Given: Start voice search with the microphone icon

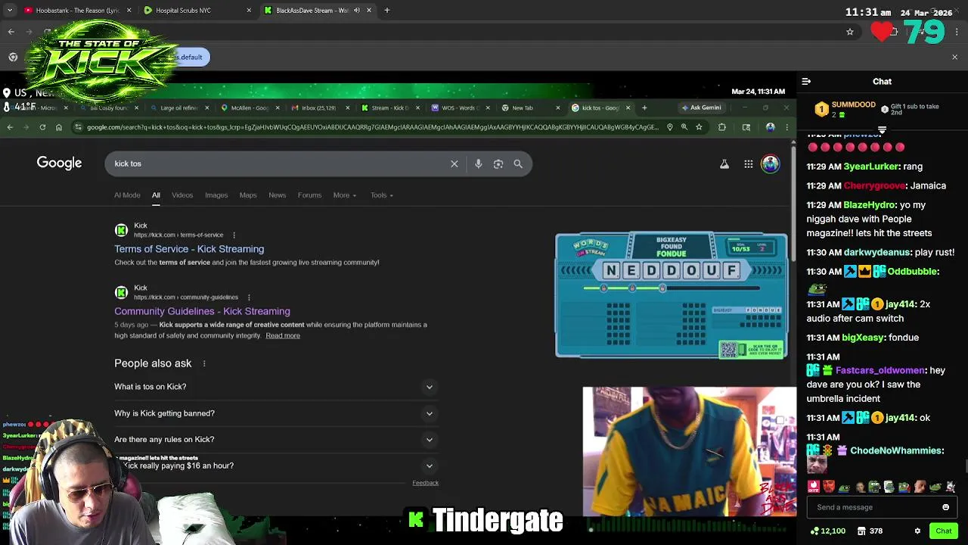Looking at the screenshot, I should (x=478, y=163).
